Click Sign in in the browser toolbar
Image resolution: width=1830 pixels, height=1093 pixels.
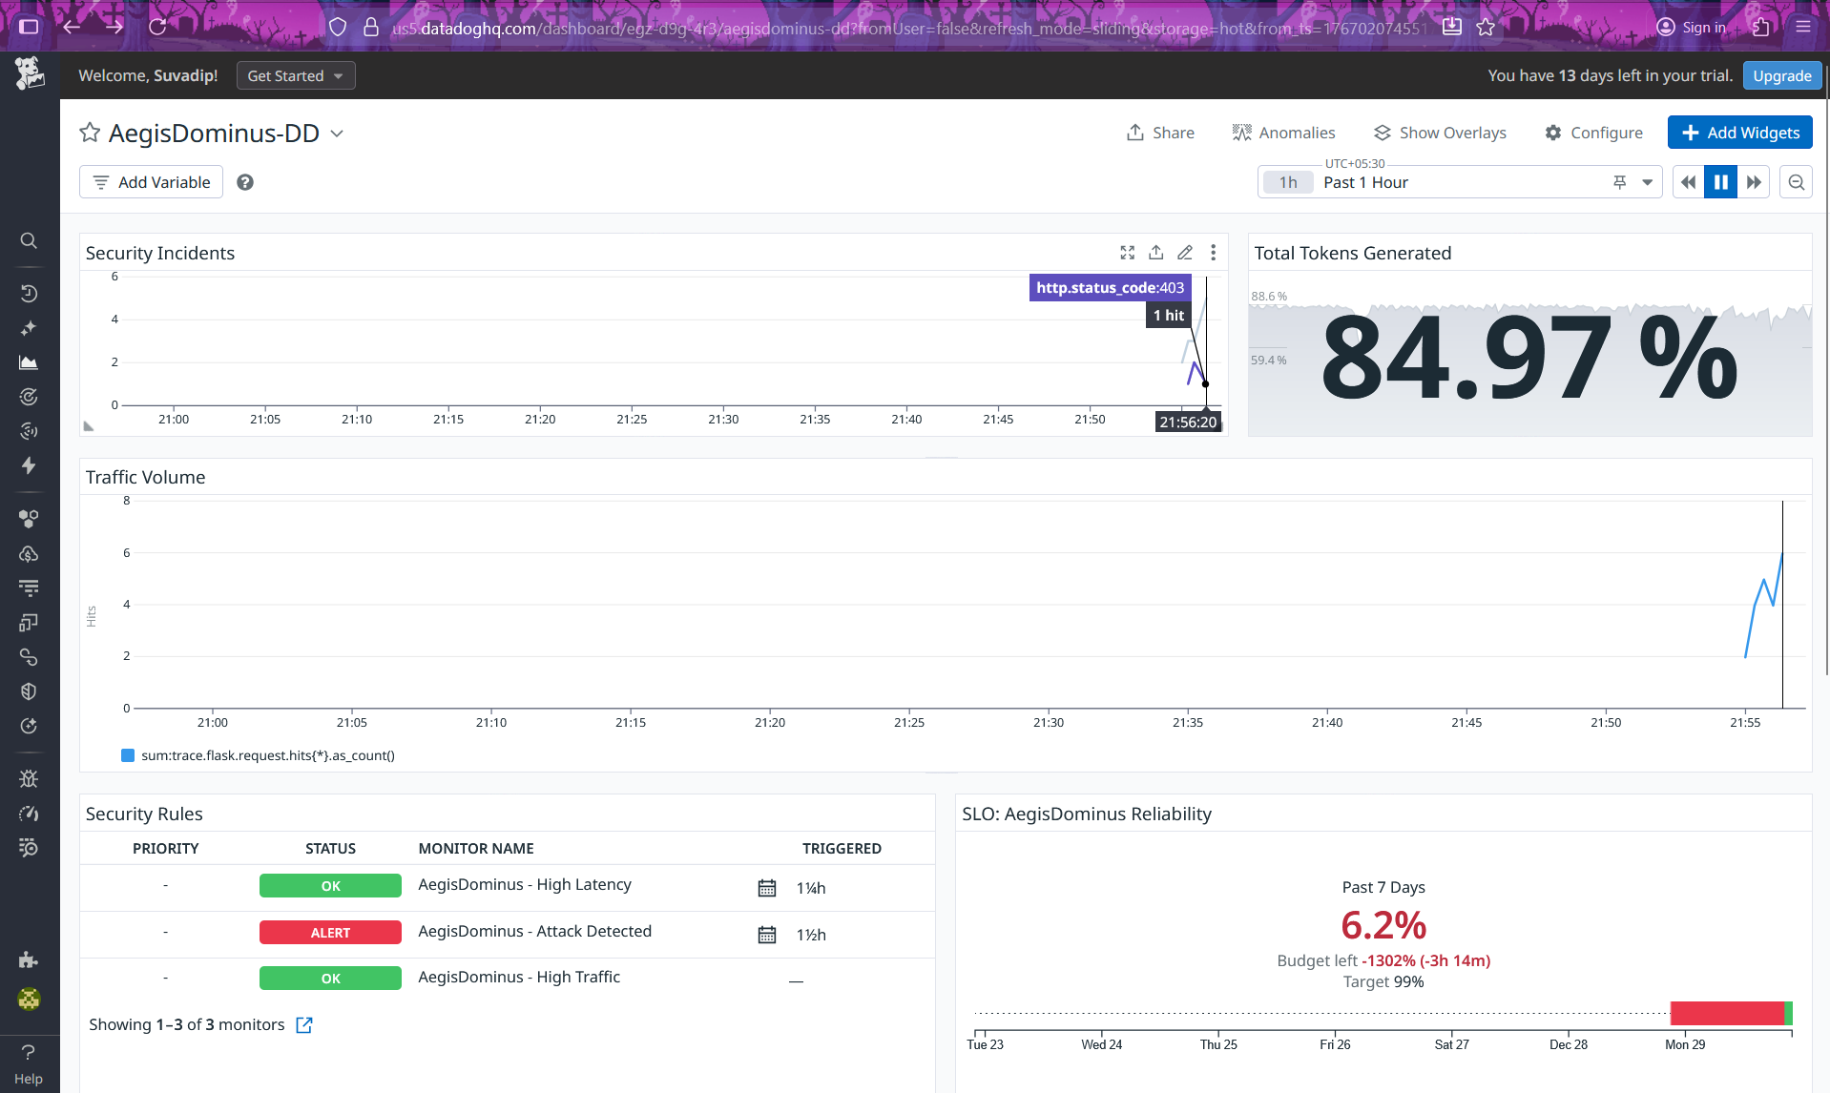pos(1692,27)
